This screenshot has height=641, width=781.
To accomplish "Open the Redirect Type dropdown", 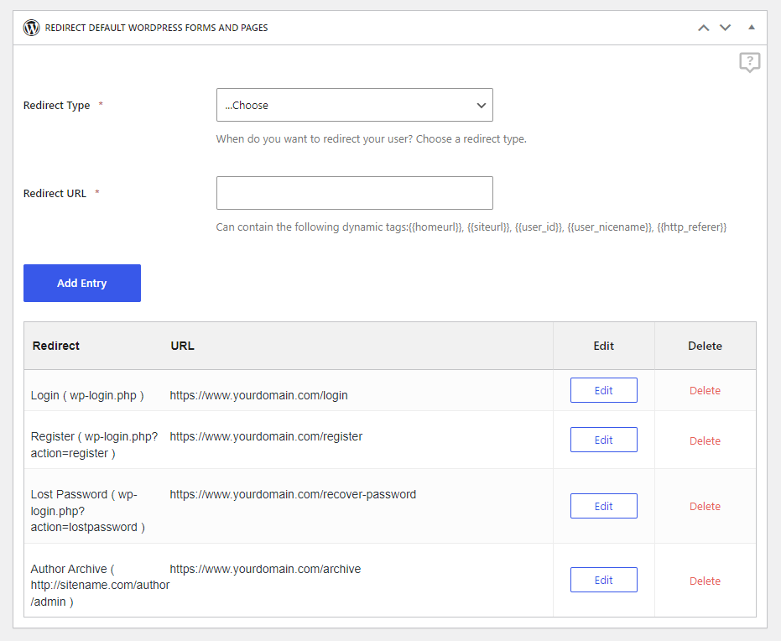I will 355,105.
